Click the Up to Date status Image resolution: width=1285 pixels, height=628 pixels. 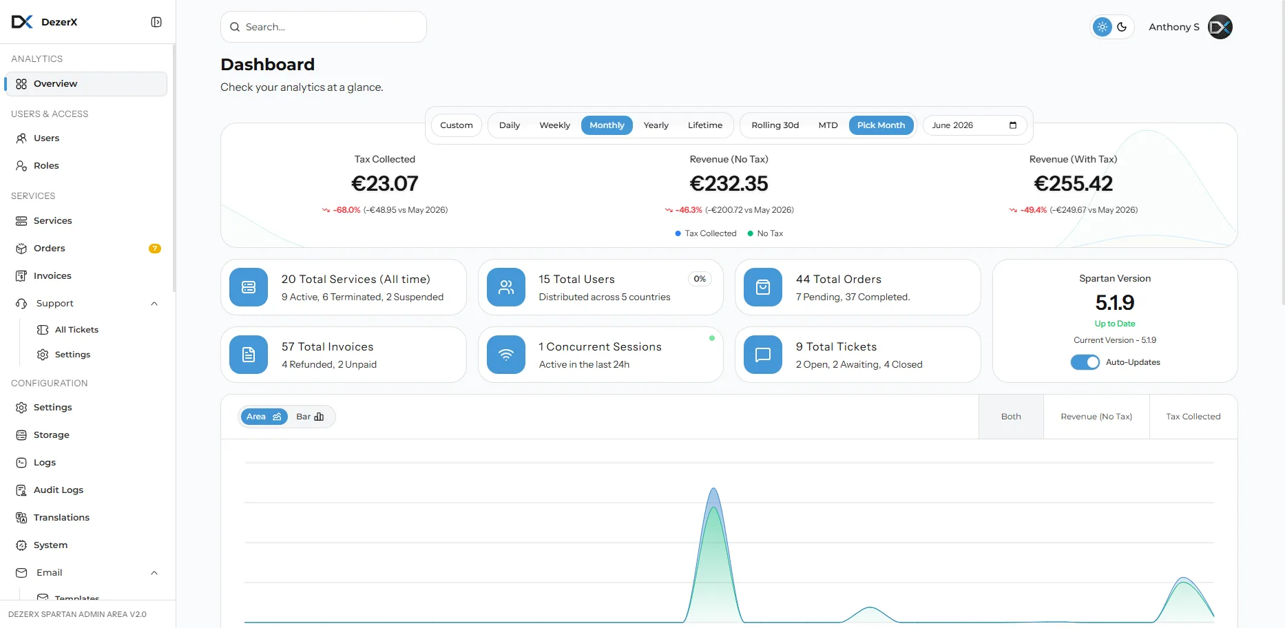(x=1115, y=324)
